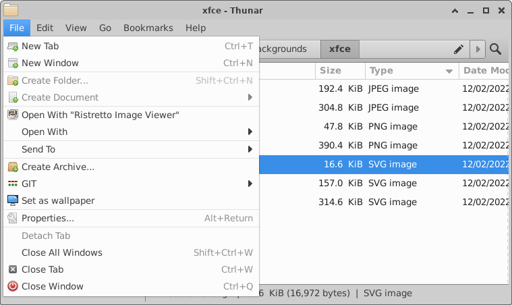This screenshot has height=305, width=512.
Task: Expand the Send To submenu arrow
Action: (250, 150)
